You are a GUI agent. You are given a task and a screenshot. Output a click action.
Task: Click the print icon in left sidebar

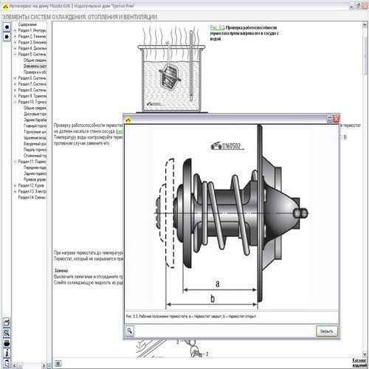7,343
